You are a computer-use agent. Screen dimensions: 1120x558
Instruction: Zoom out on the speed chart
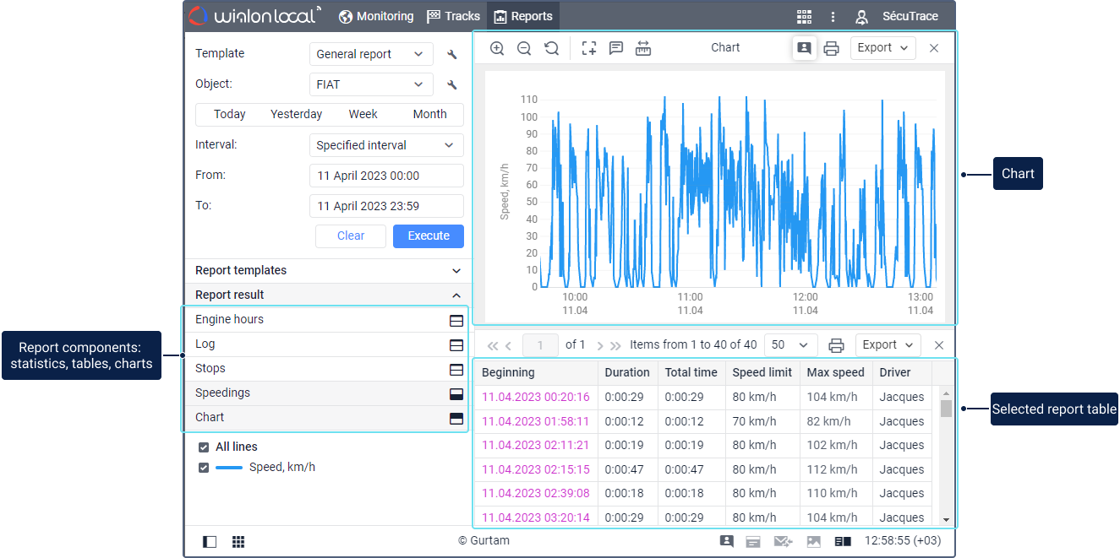point(524,48)
